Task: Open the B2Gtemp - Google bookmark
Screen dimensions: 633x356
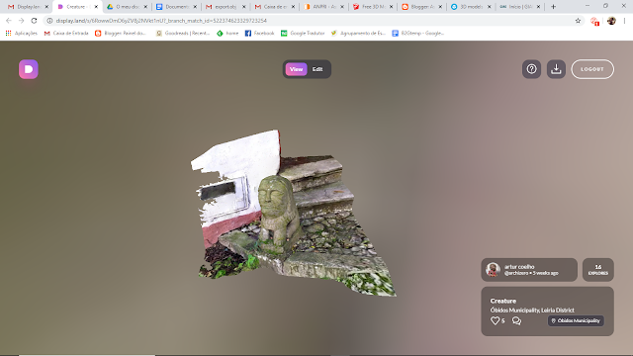Action: click(x=418, y=33)
